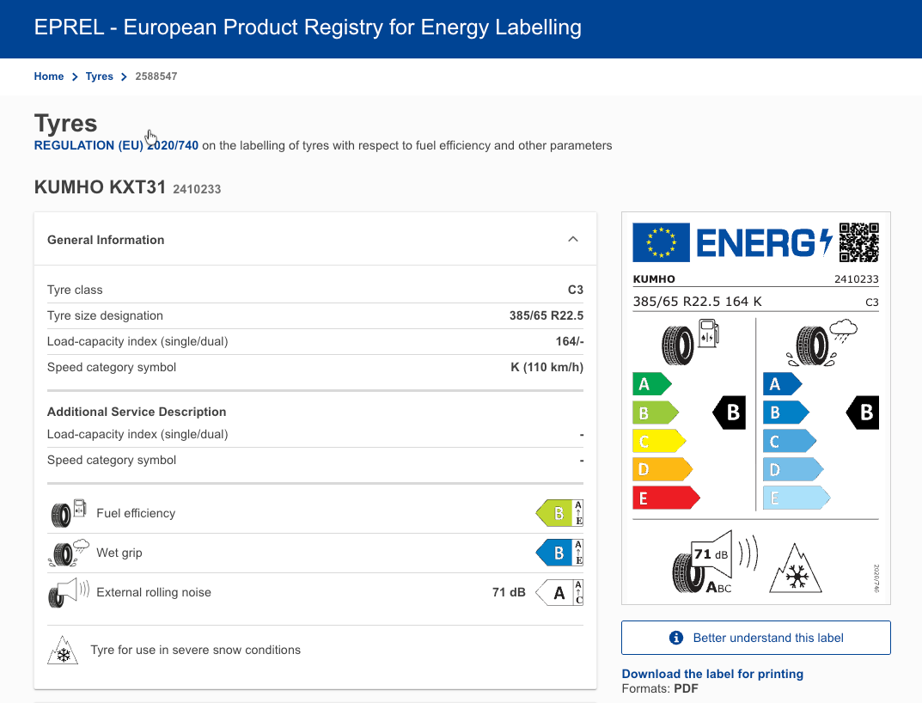Click the model identifier 2410233 beside title
The height and width of the screenshot is (703, 922).
(197, 189)
